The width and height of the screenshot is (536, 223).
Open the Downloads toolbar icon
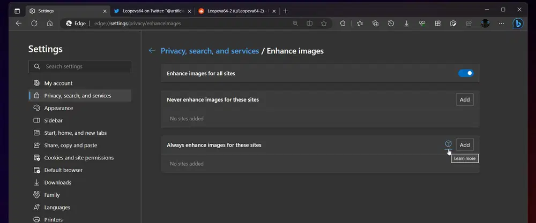(407, 24)
